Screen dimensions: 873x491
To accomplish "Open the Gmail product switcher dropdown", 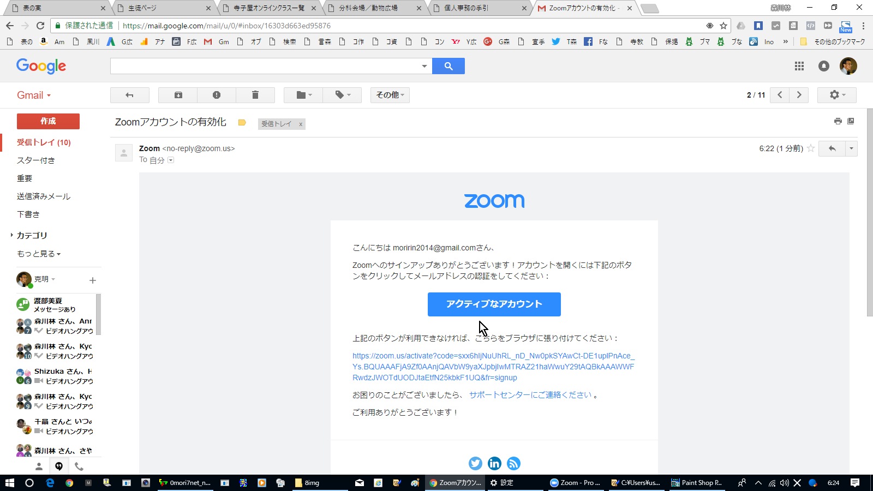I will point(34,95).
